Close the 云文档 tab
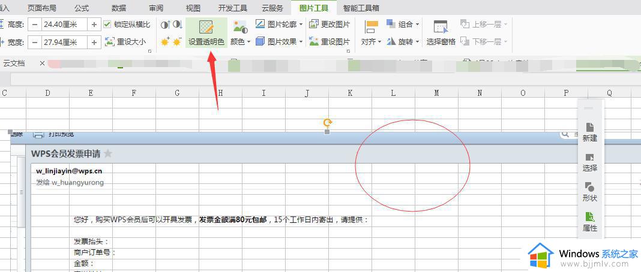Image resolution: width=641 pixels, height=272 pixels. [42, 64]
